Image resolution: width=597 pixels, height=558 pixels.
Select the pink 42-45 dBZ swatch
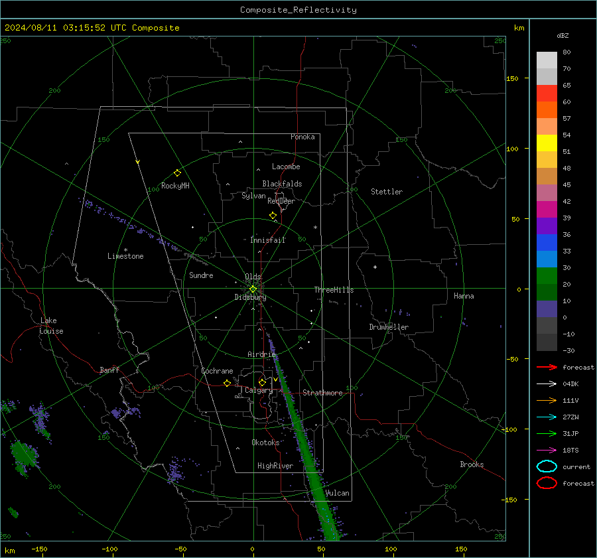pos(547,192)
